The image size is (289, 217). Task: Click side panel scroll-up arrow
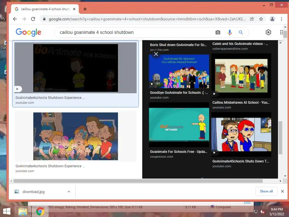pos(280,43)
